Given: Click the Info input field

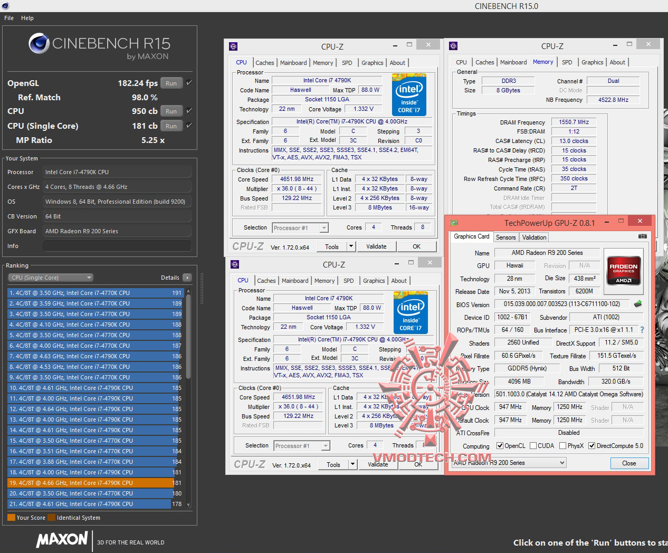Looking at the screenshot, I should [x=117, y=246].
